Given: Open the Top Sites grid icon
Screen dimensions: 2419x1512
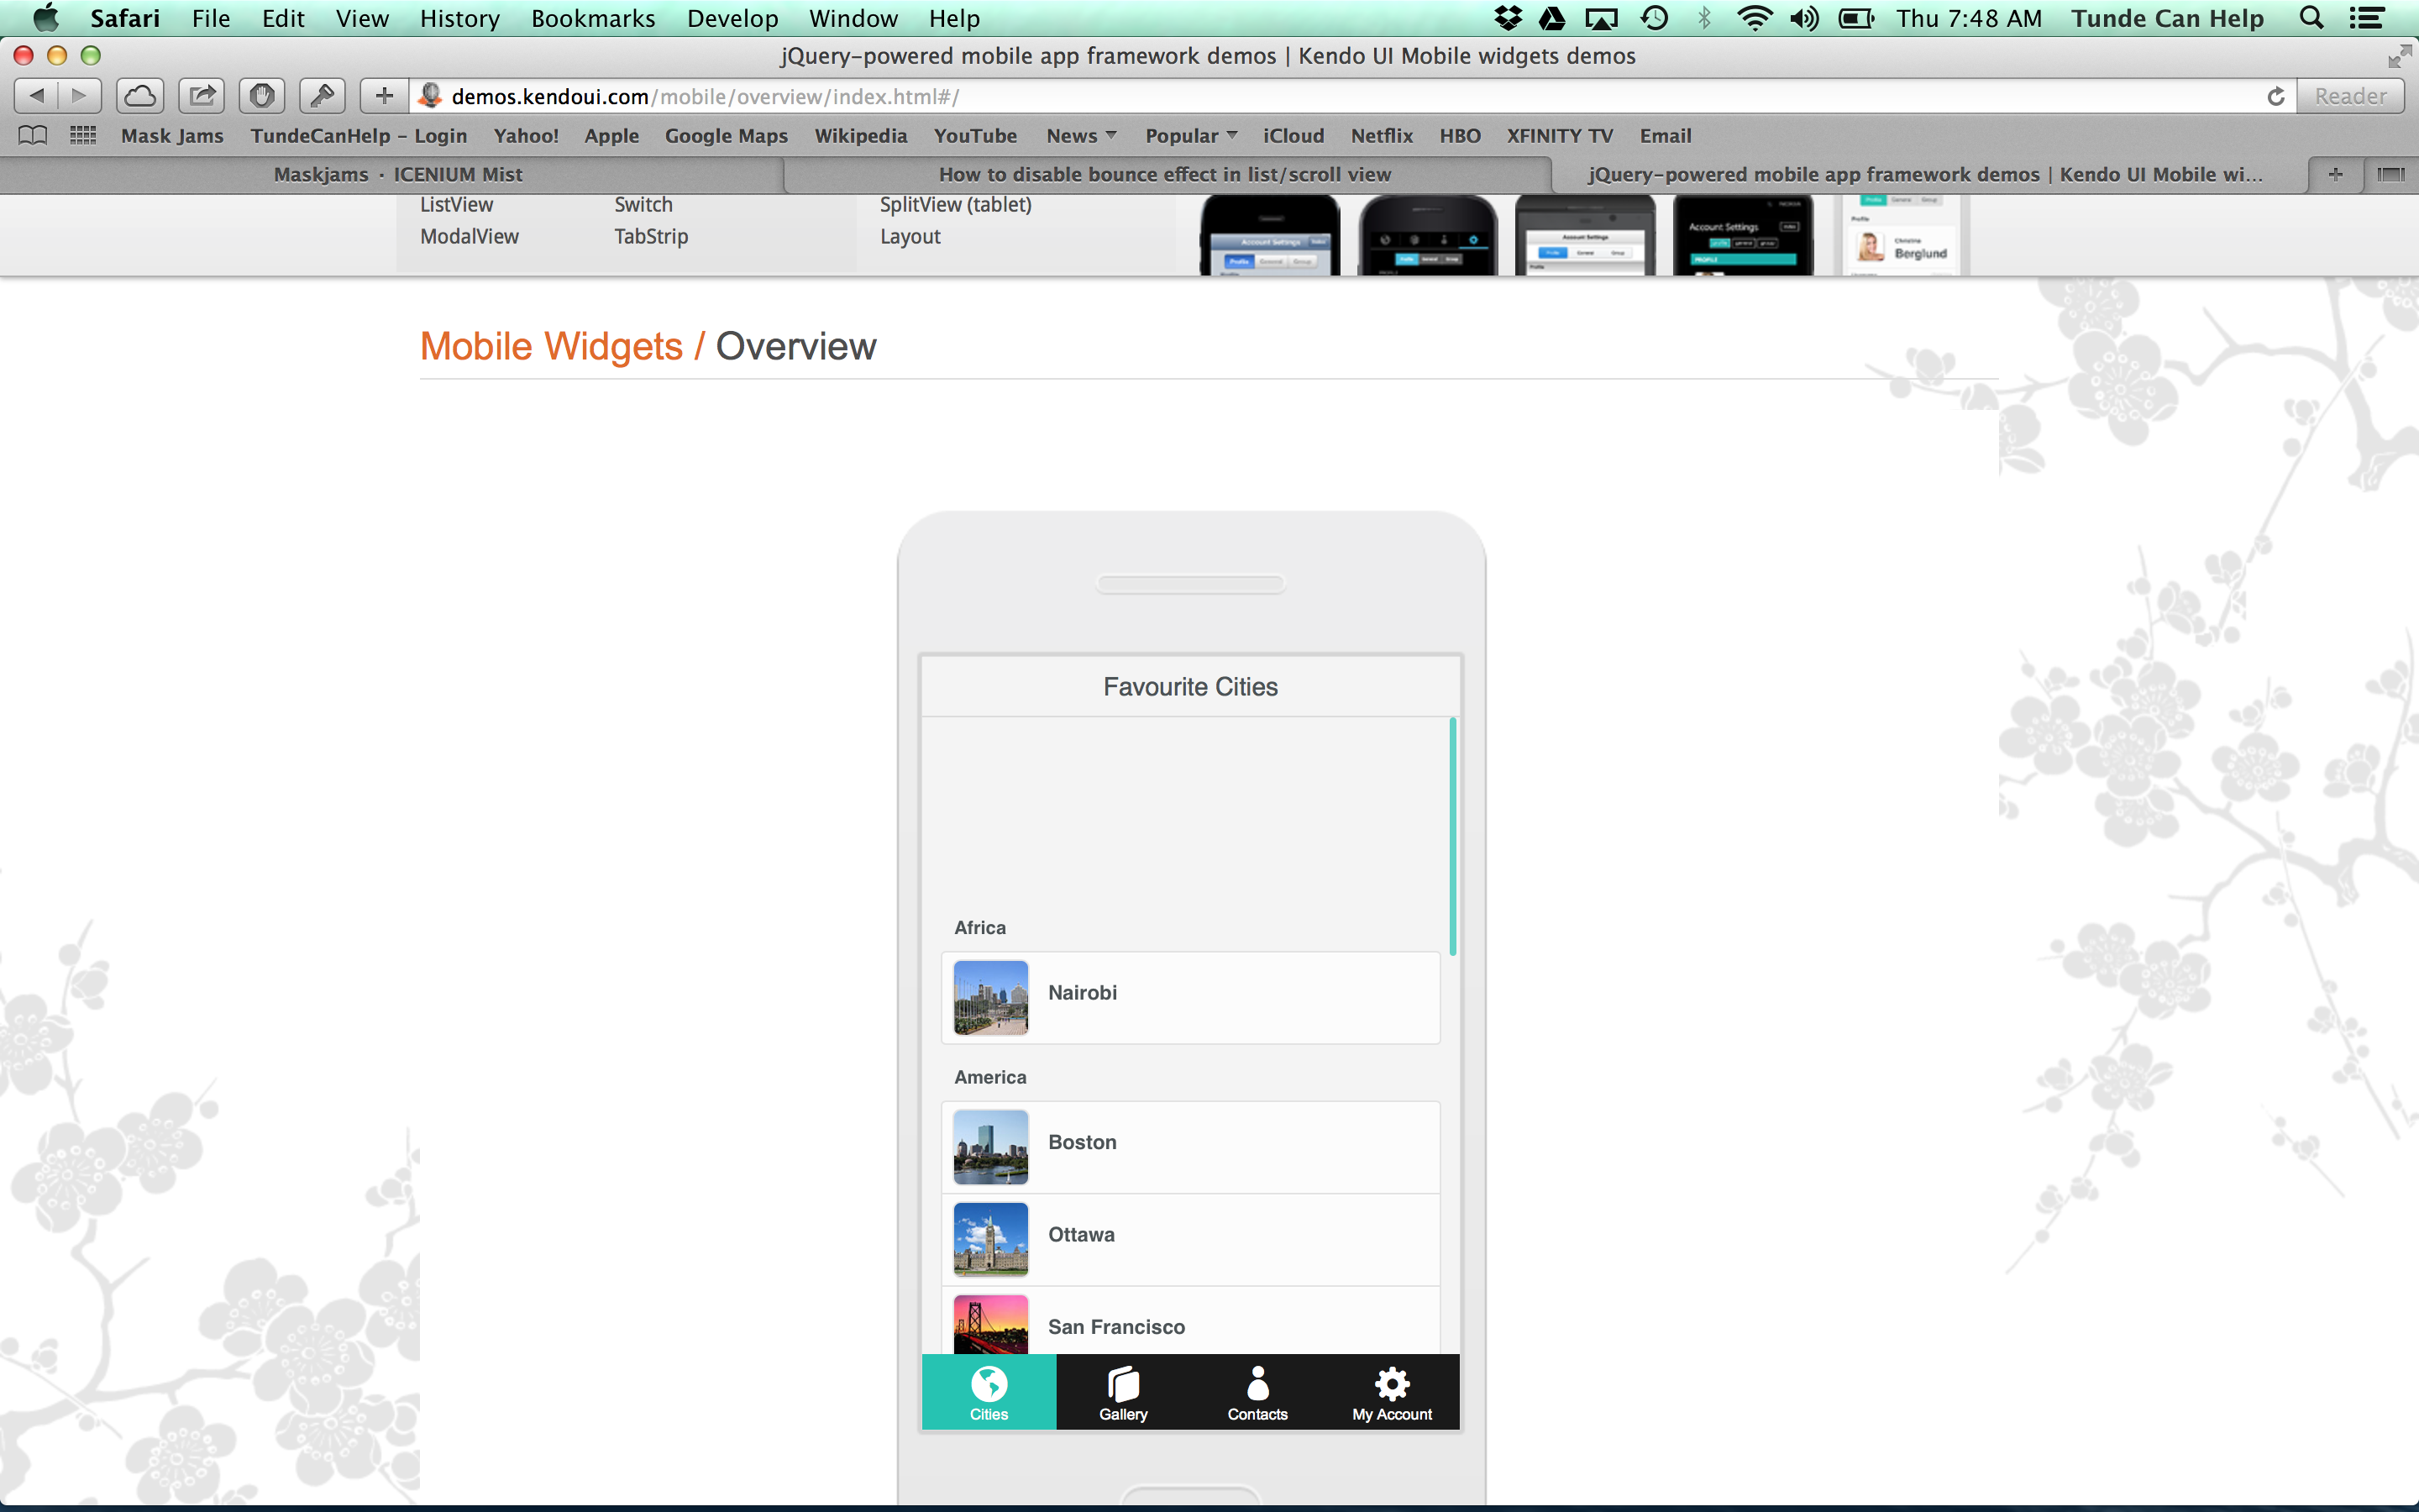Looking at the screenshot, I should tap(83, 135).
